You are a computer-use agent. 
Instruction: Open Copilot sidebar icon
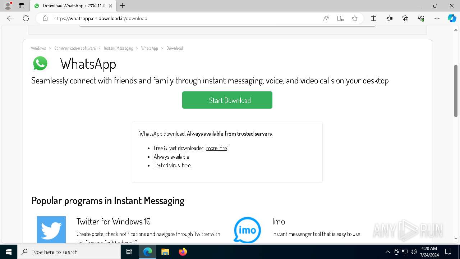tap(452, 18)
